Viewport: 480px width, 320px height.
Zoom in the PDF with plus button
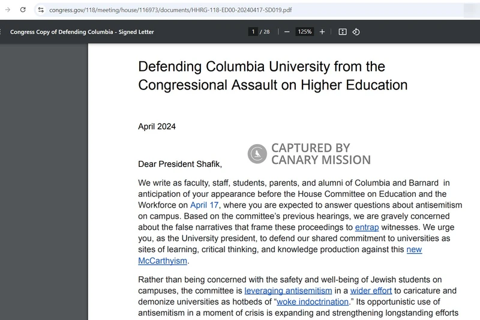pos(322,32)
